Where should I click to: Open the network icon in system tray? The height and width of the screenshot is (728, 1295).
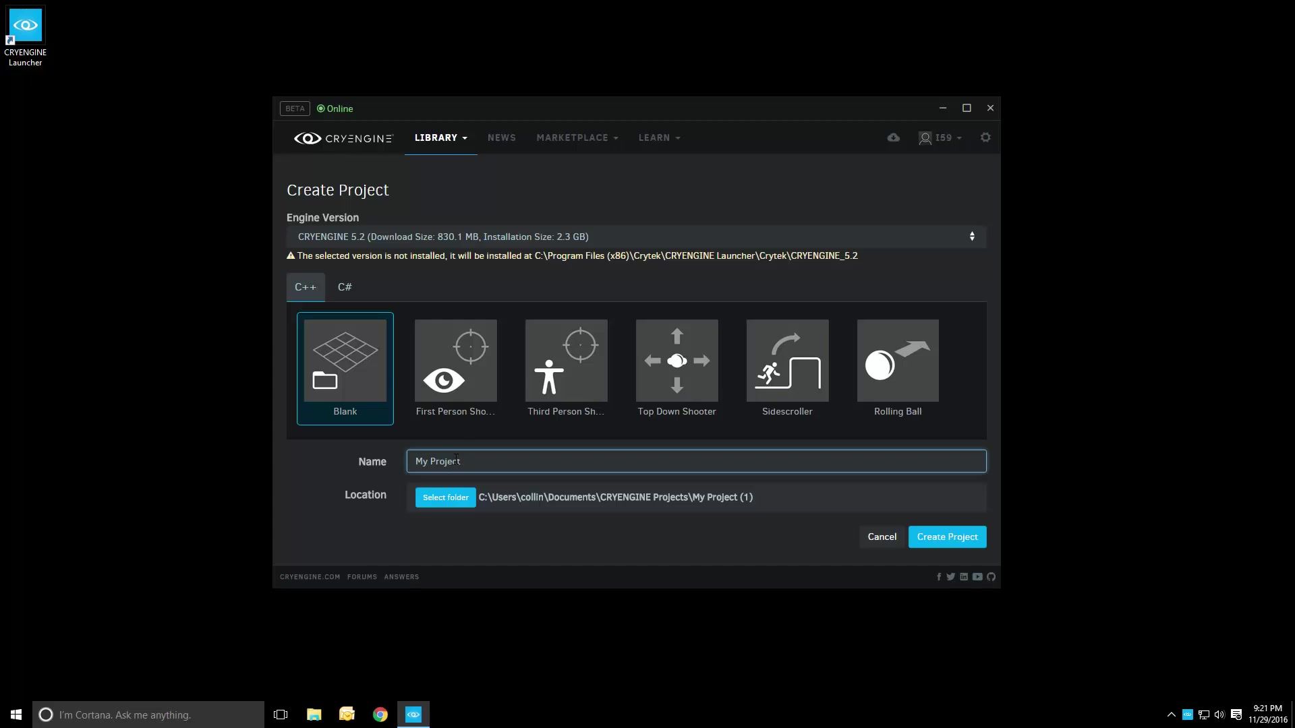pyautogui.click(x=1203, y=715)
